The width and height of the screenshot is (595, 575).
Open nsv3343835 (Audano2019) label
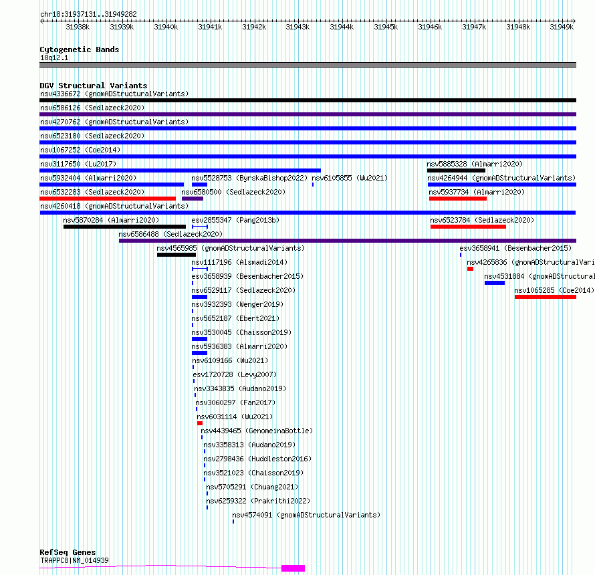pyautogui.click(x=240, y=388)
